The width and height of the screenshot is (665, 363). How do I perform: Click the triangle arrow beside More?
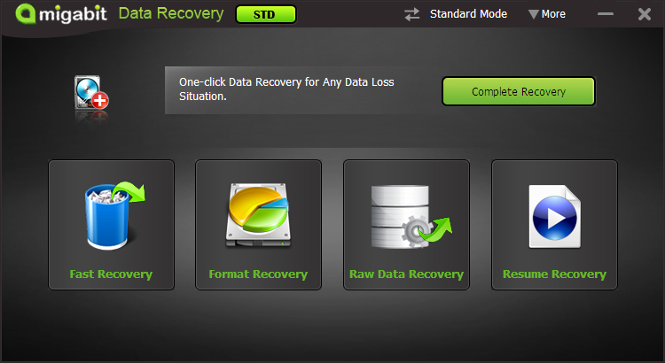coord(533,14)
